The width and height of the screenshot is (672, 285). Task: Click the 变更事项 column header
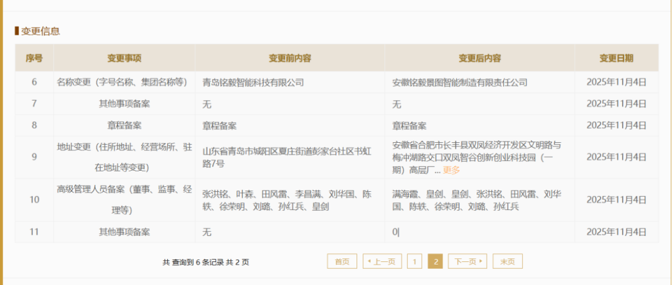coord(124,58)
